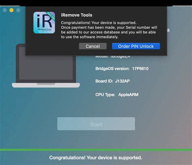Select the Board ID J132AP text
Viewport: 192px width, 165px height.
[113, 81]
